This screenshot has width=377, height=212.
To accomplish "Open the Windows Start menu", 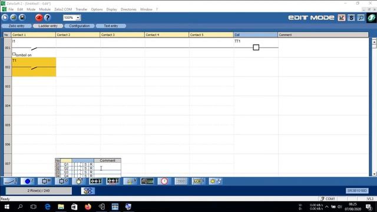I will pyautogui.click(x=6, y=207).
